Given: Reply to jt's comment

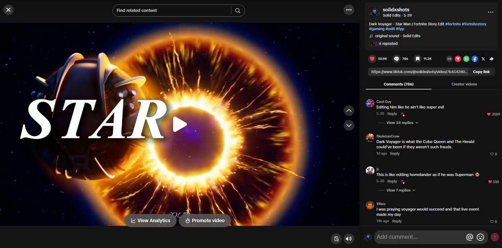Looking at the screenshot, I should click(392, 181).
